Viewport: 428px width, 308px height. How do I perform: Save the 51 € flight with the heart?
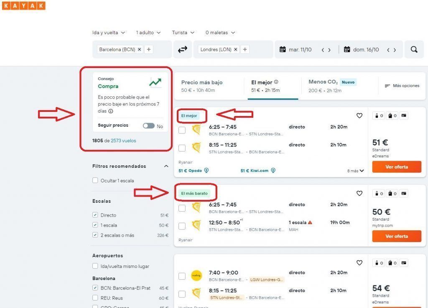359,116
